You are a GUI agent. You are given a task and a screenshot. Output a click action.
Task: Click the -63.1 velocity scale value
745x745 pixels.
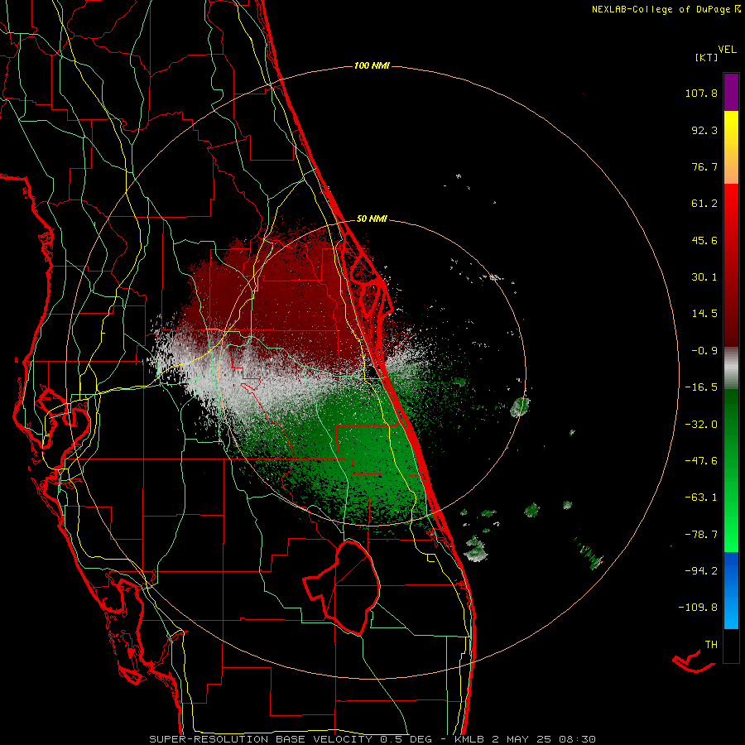(701, 497)
